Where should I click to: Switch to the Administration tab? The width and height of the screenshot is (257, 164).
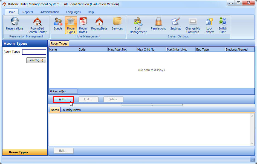[50, 12]
